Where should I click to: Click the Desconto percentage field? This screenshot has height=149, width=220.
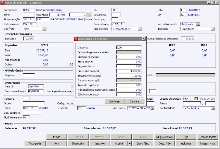point(29,39)
